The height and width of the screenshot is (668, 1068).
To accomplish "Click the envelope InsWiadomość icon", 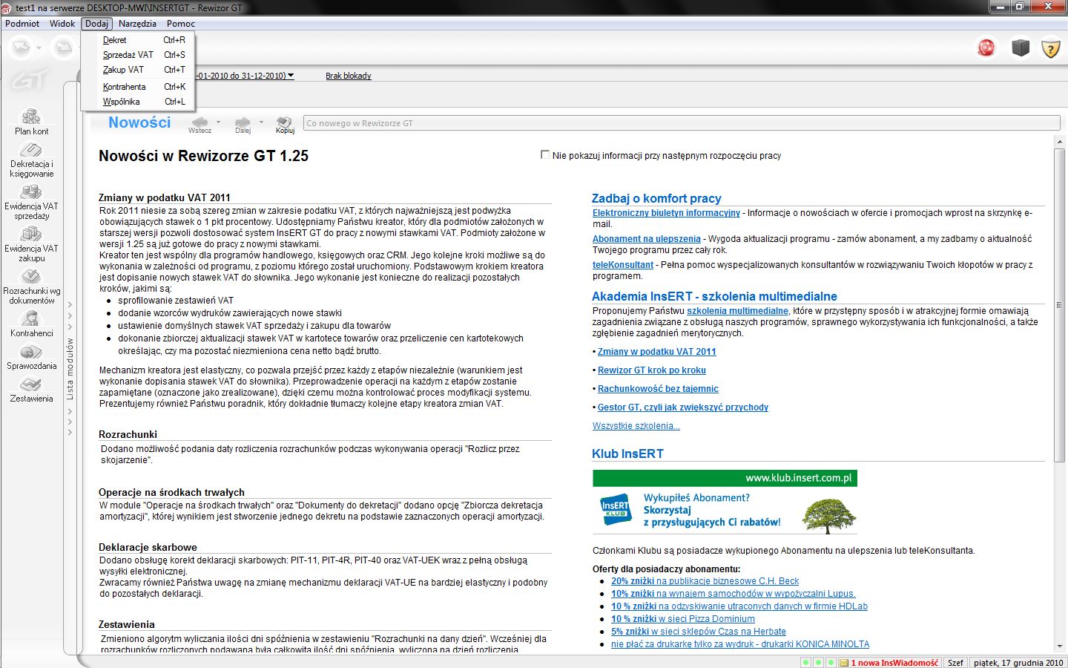I will tap(844, 663).
